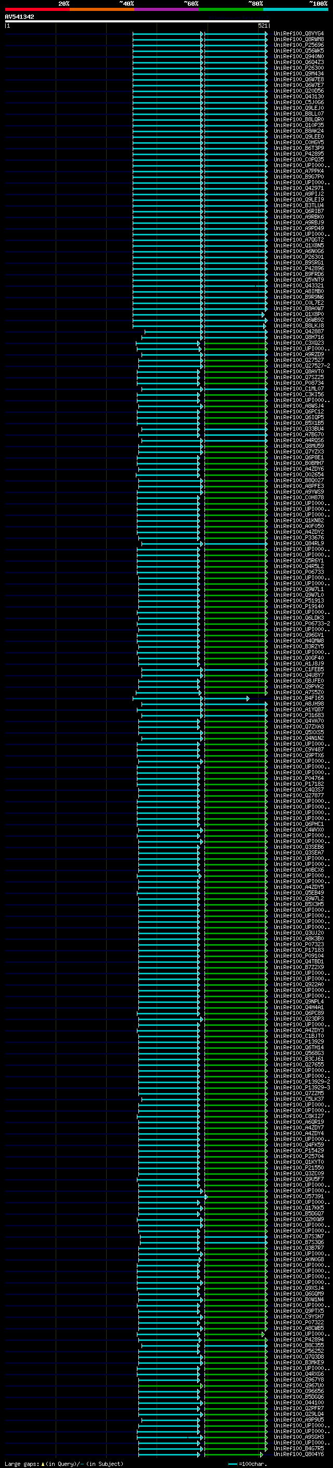333x1468 pixels.
Task: Select the UniRef100_Q7YZX3 label
Action: point(299,452)
